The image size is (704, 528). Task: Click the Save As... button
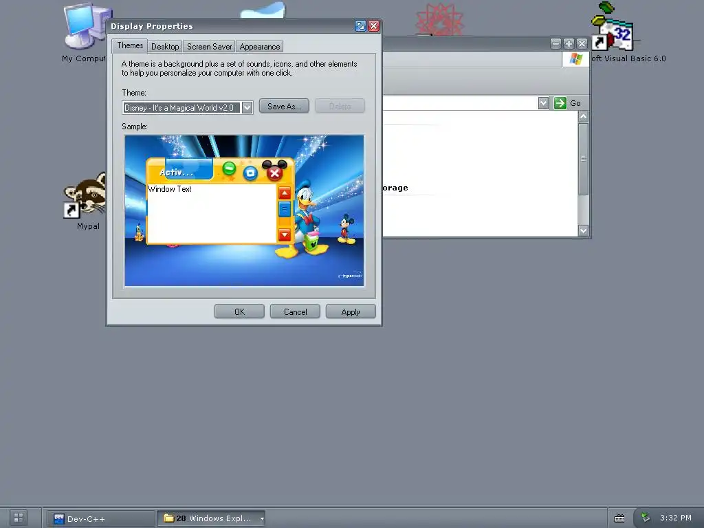tap(284, 107)
